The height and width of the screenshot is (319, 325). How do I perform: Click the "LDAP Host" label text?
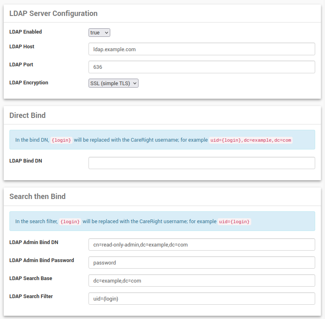[22, 47]
